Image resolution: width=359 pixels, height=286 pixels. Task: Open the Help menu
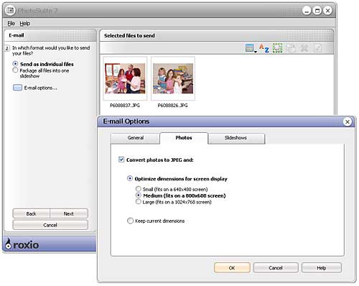(25, 23)
